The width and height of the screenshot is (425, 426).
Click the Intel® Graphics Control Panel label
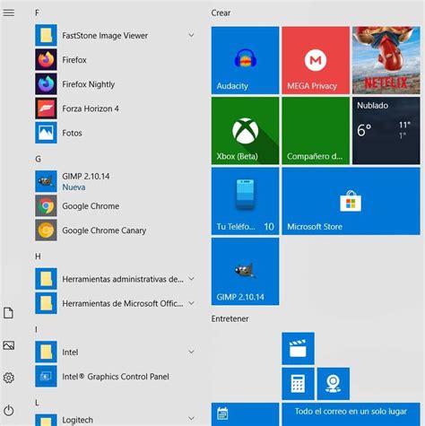click(x=116, y=377)
